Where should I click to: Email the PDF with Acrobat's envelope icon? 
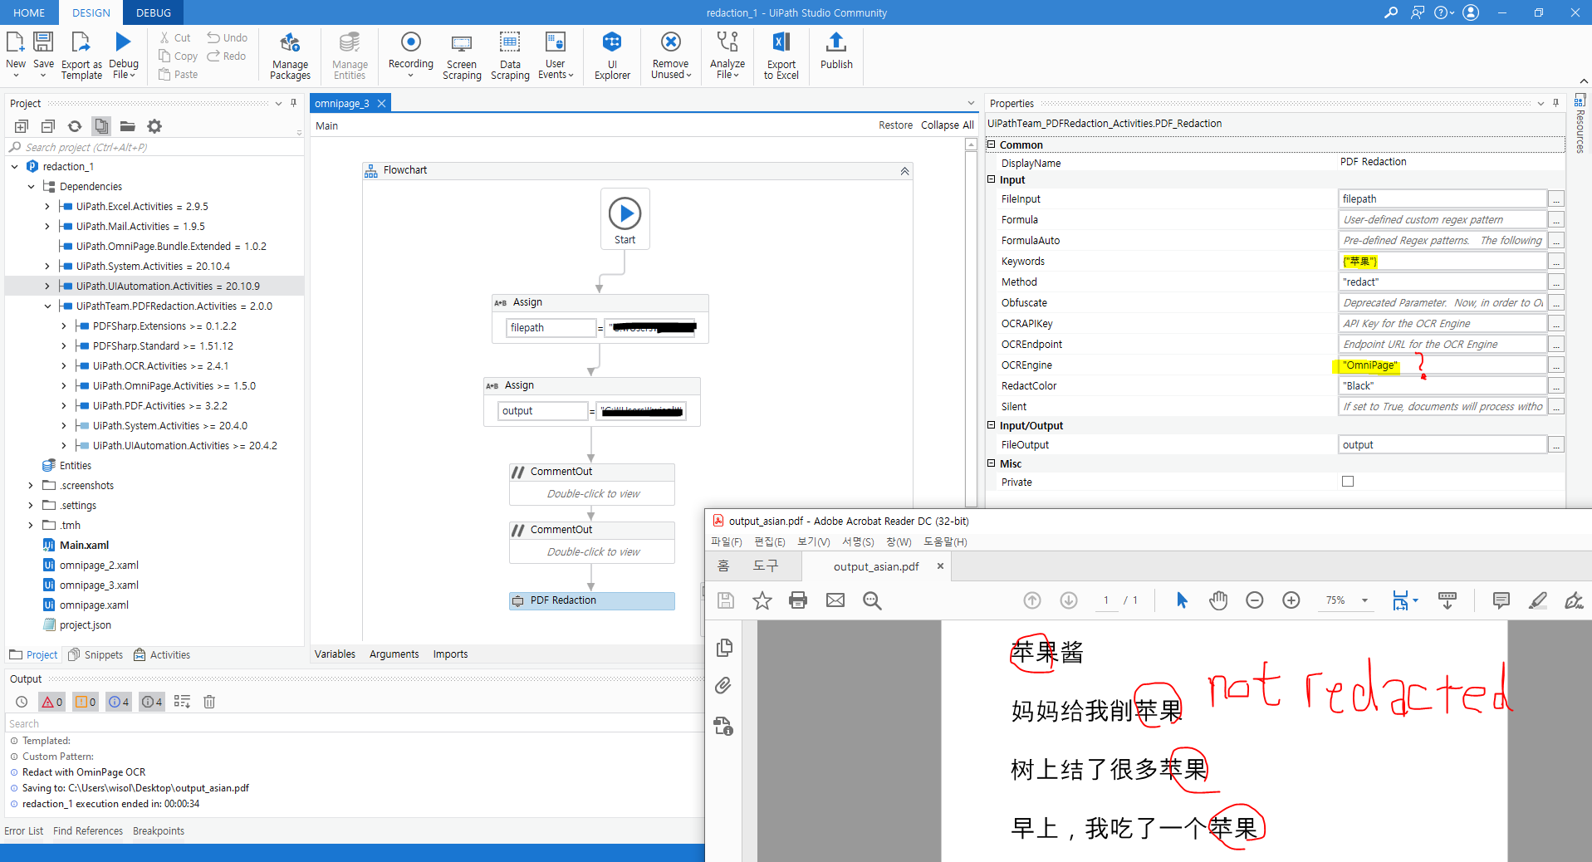click(x=835, y=600)
